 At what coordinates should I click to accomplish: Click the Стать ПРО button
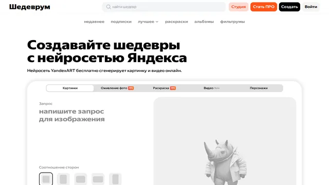264,7
